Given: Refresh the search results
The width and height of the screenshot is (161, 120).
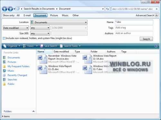Looking at the screenshot, I should [x=108, y=9].
